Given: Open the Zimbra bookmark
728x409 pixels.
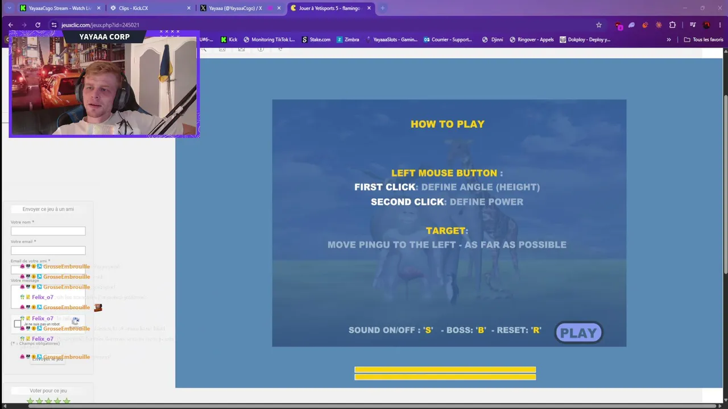Looking at the screenshot, I should pyautogui.click(x=348, y=40).
